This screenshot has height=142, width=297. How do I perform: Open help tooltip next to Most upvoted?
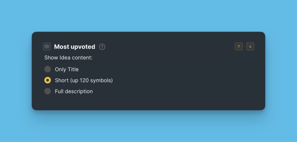[x=102, y=47]
